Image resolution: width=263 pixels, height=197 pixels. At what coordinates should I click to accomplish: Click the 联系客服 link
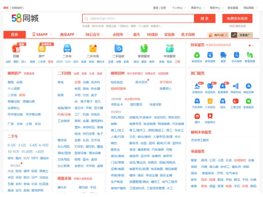(233, 8)
